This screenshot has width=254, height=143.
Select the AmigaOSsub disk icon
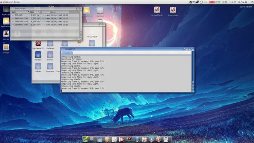tap(157, 10)
